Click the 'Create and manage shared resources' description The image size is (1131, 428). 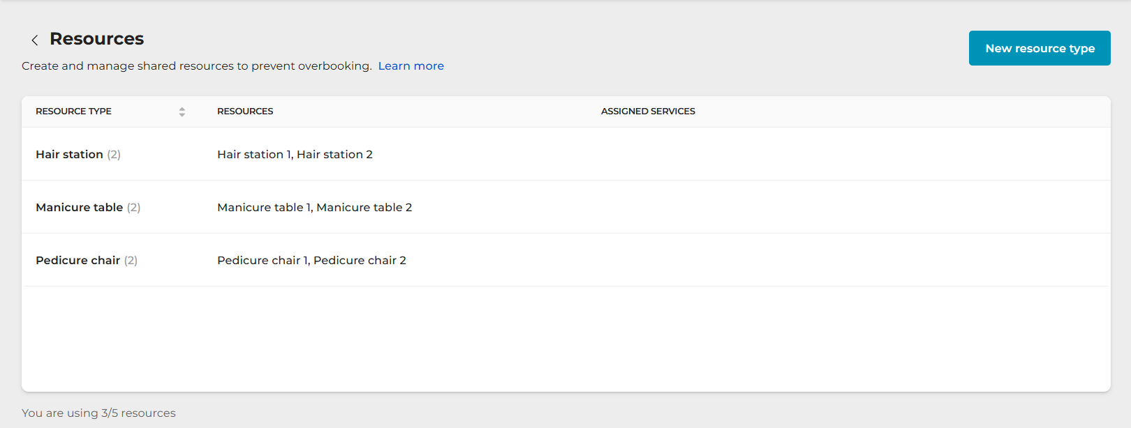click(196, 66)
